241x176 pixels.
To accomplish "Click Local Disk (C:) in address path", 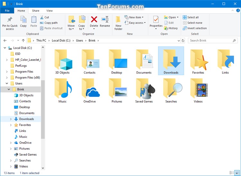I will [61, 40].
